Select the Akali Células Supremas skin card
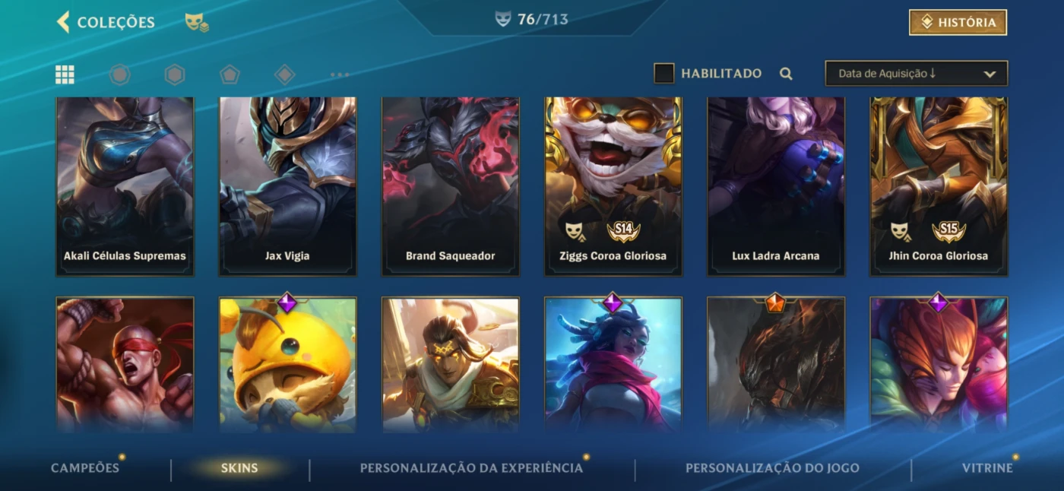Viewport: 1064px width, 491px height. tap(125, 186)
